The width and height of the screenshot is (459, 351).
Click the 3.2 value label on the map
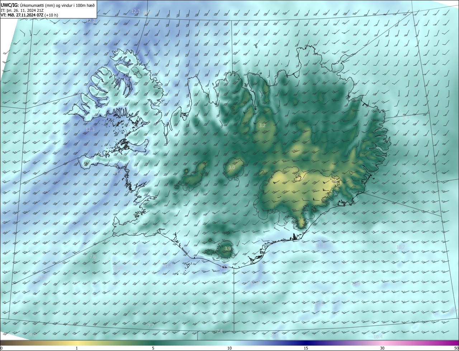[x=262, y=125]
